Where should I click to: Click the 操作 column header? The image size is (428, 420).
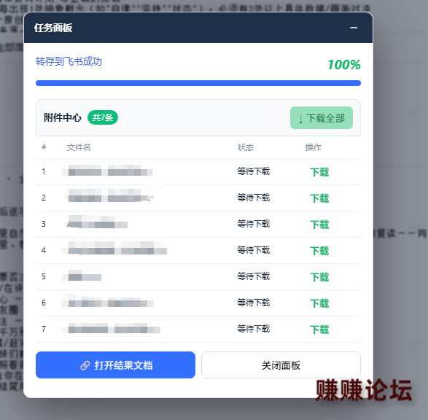313,147
